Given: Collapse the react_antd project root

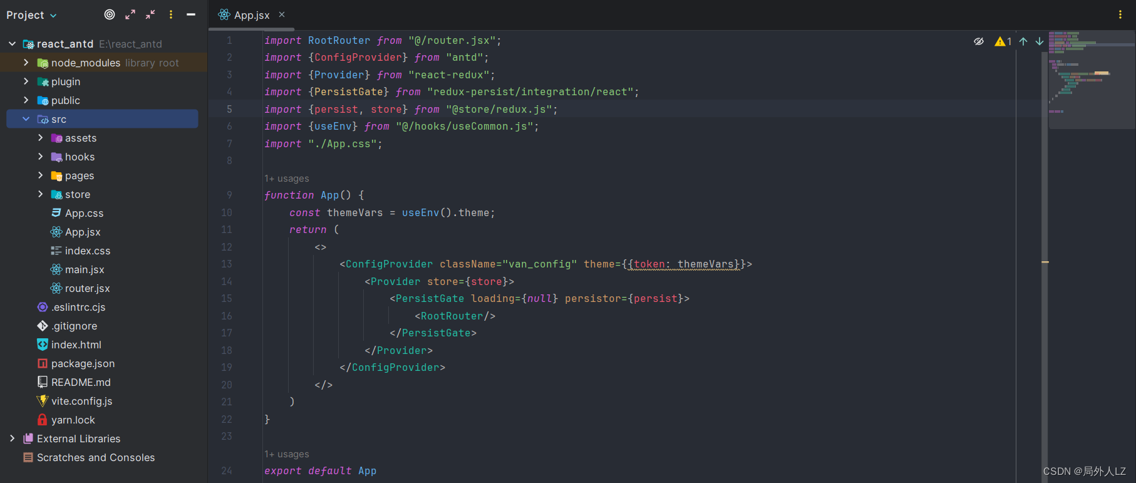Looking at the screenshot, I should pos(12,44).
